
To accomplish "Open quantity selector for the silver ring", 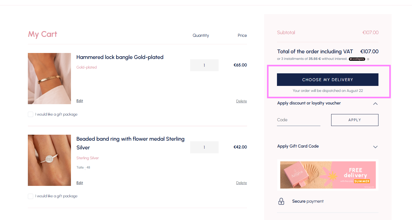I will click(204, 147).
